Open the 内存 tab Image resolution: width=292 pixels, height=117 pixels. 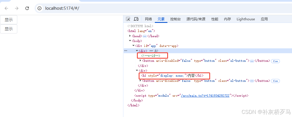(x=227, y=19)
